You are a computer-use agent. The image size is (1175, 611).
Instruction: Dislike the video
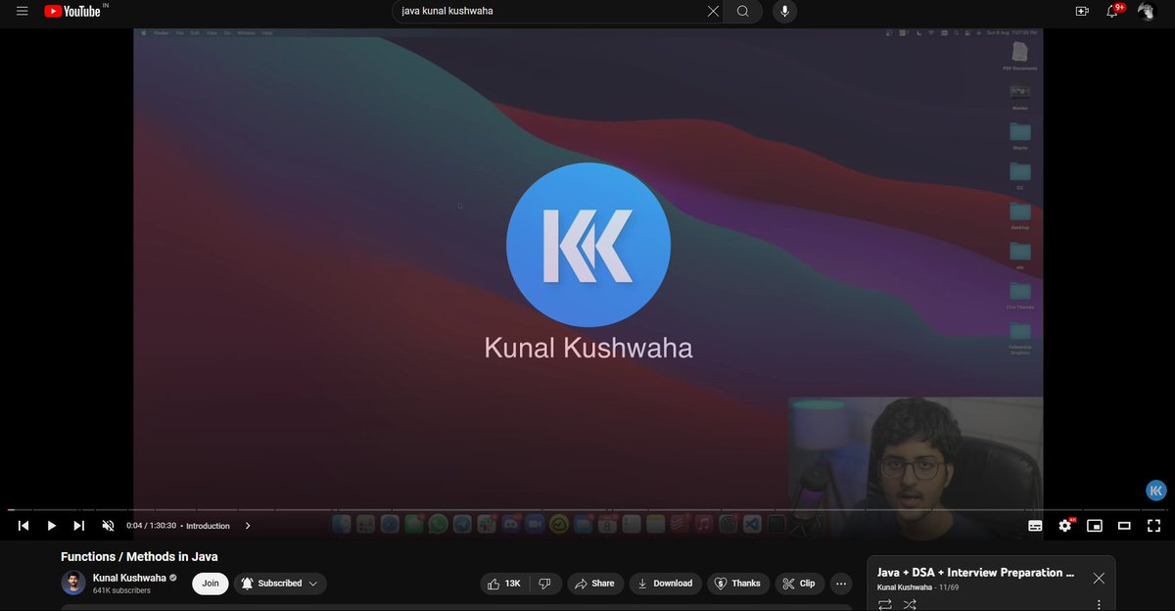[545, 584]
